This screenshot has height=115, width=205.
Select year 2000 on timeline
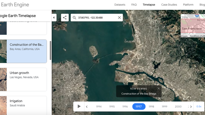tap(178, 107)
